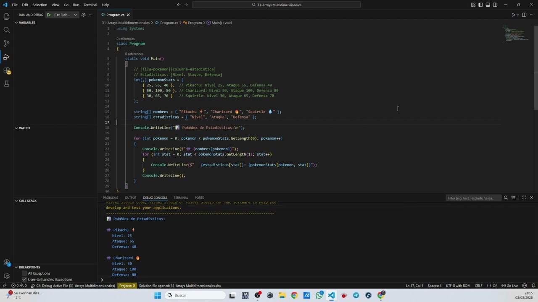This screenshot has height=302, width=538.
Task: Open the file folder icon on the taskbar
Action: [x=282, y=295]
